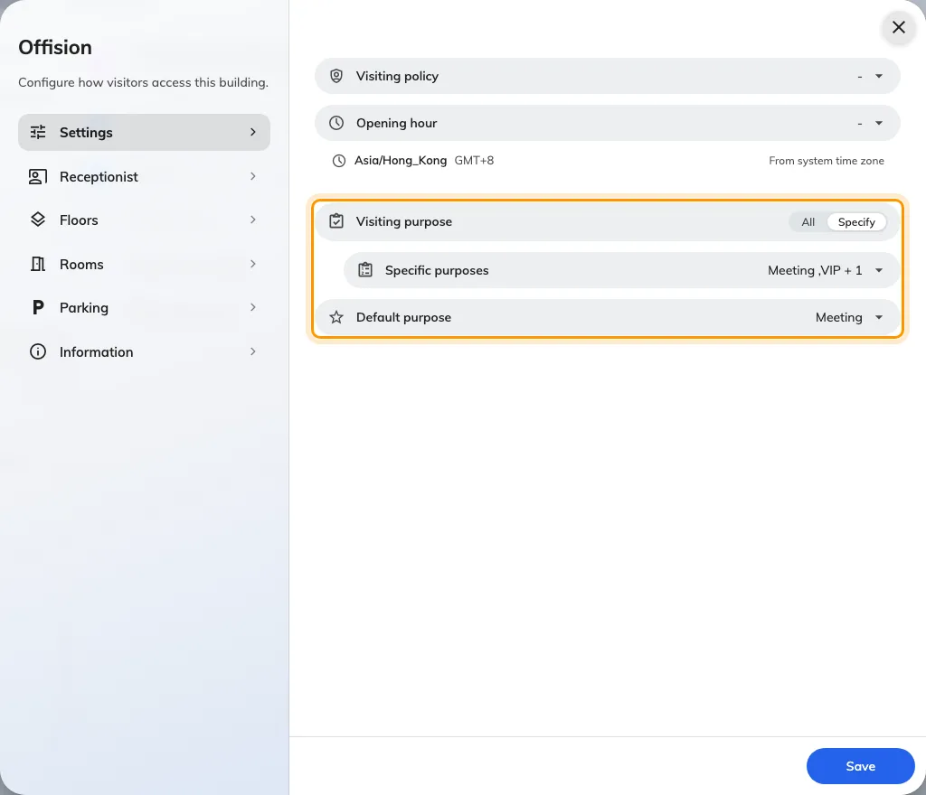Click the Settings sliders icon

(38, 132)
